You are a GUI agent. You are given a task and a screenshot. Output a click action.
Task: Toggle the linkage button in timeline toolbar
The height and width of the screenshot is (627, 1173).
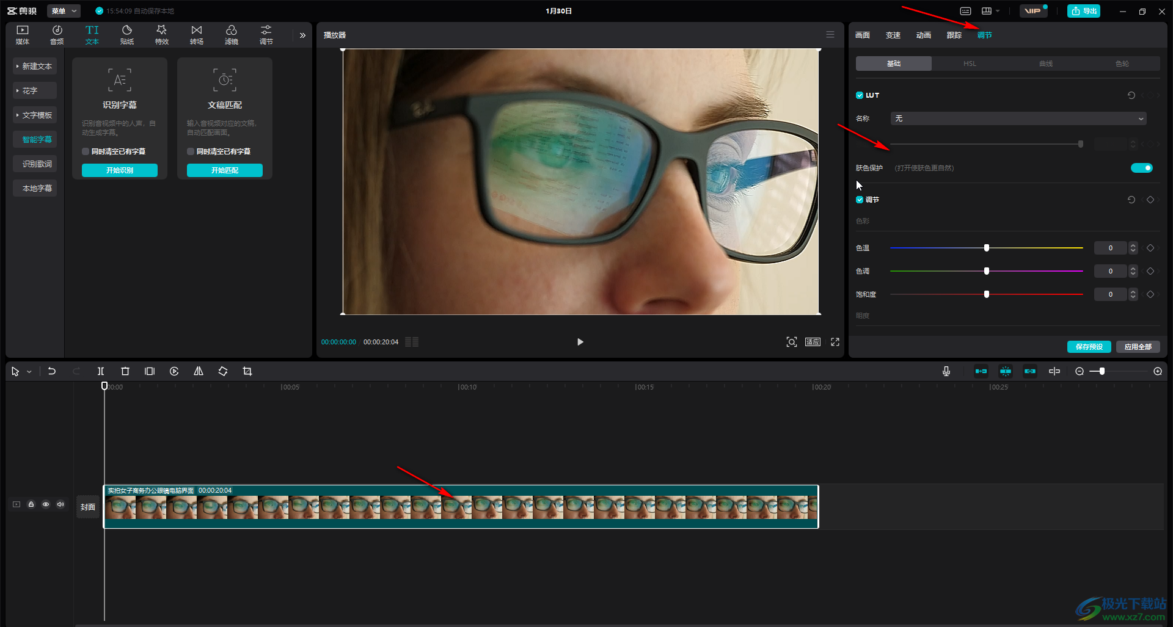[x=1030, y=371]
